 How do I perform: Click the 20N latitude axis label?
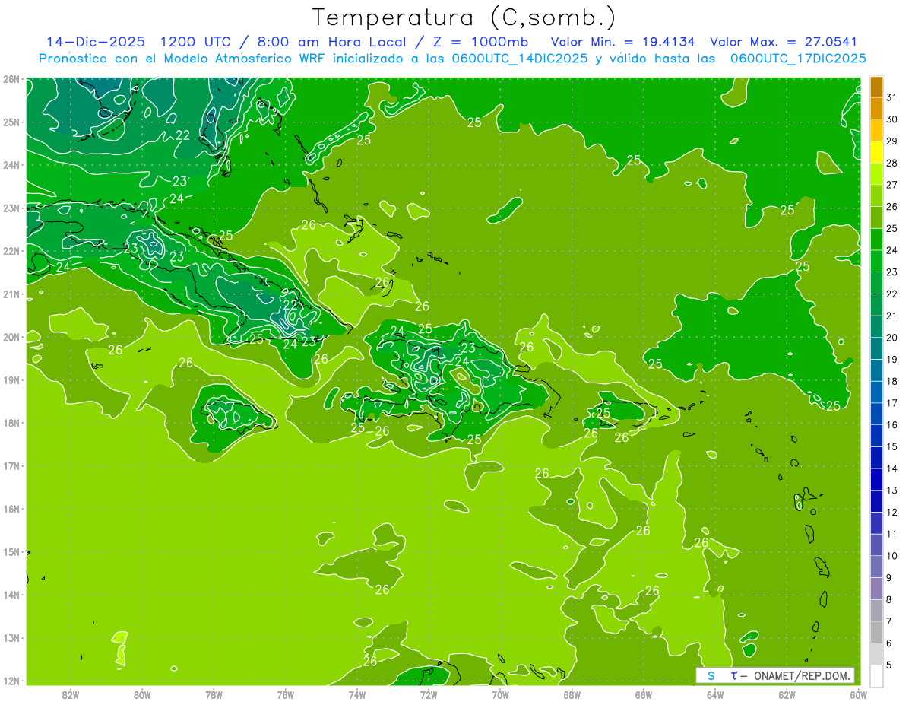point(11,337)
